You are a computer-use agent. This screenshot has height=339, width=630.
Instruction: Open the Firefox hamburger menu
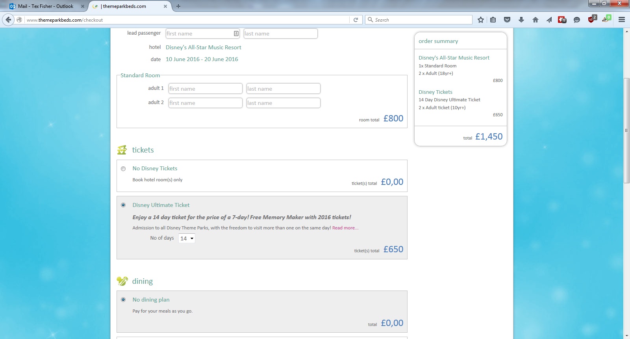click(x=622, y=20)
